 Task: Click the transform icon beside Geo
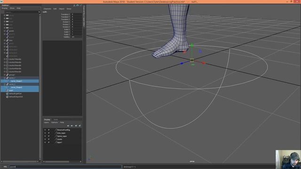pyautogui.click(x=8, y=40)
